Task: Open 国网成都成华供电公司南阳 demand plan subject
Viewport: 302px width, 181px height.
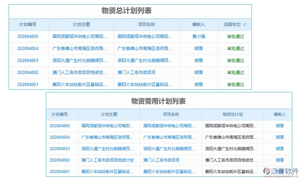Action: (x=107, y=126)
